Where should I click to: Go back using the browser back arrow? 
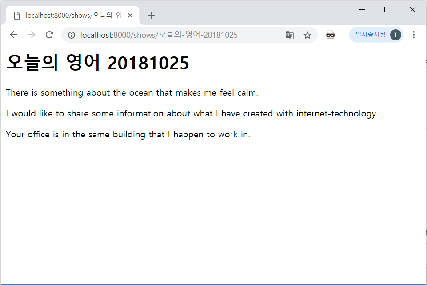click(14, 35)
